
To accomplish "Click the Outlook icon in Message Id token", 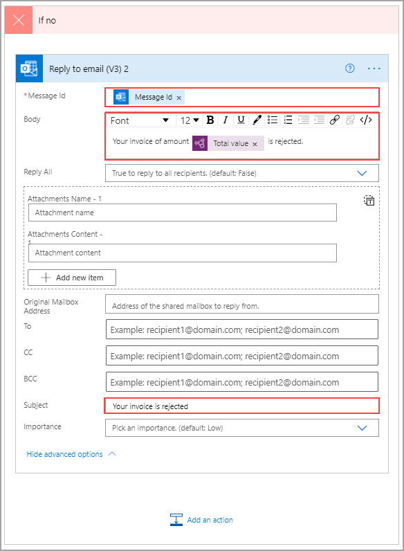I will [121, 97].
